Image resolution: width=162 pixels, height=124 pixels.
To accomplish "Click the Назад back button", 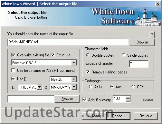I will (94, 116).
